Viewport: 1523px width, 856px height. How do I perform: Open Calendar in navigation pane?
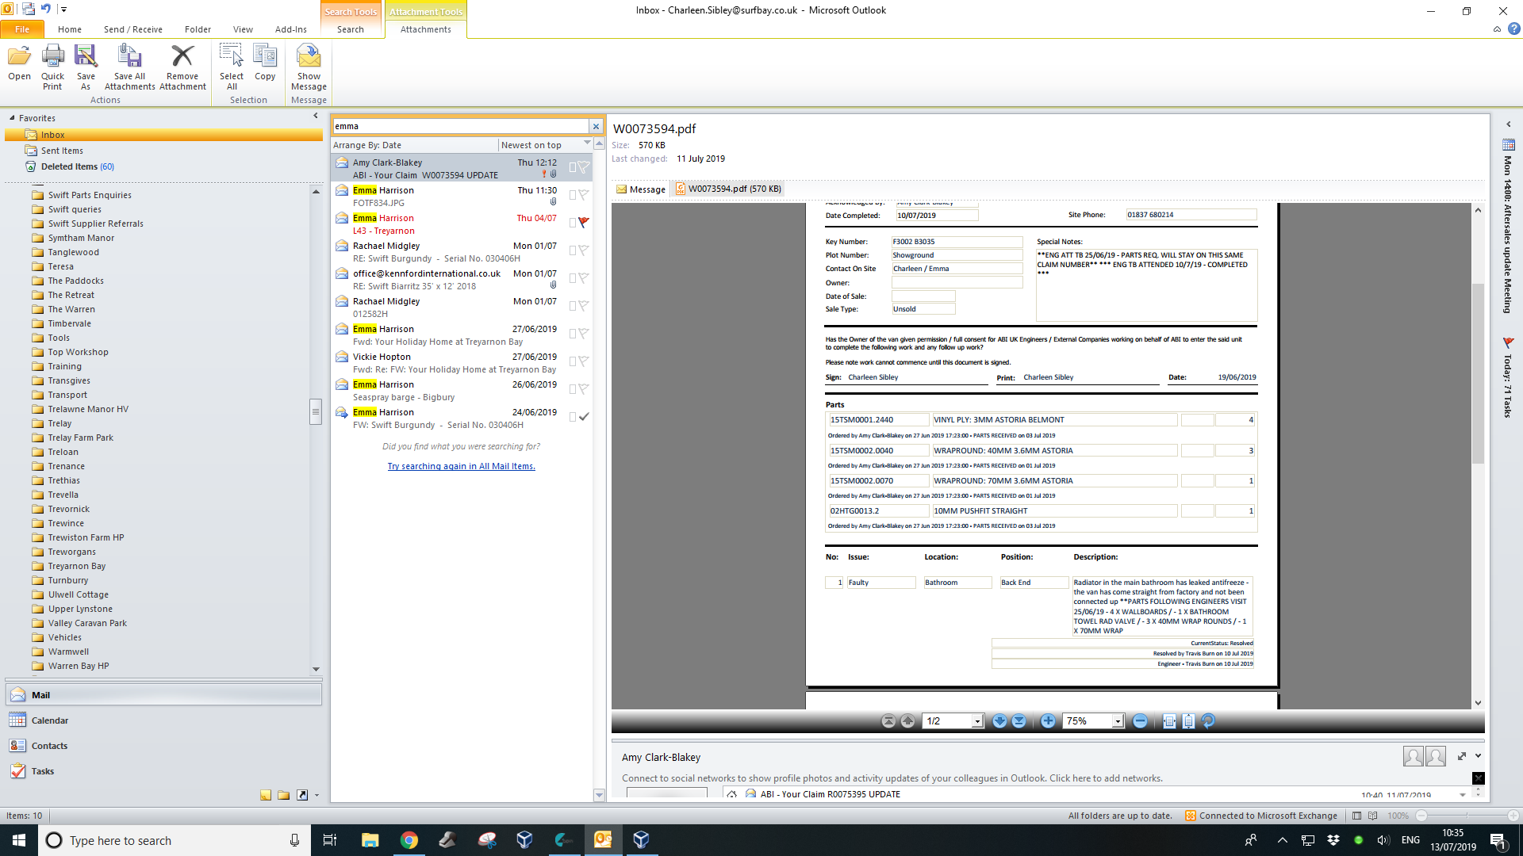click(x=49, y=720)
